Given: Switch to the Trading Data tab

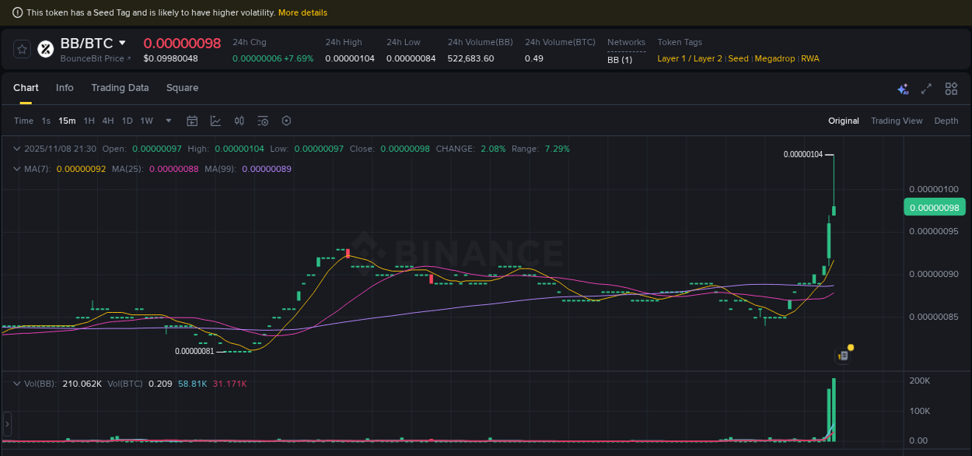Looking at the screenshot, I should tap(120, 88).
